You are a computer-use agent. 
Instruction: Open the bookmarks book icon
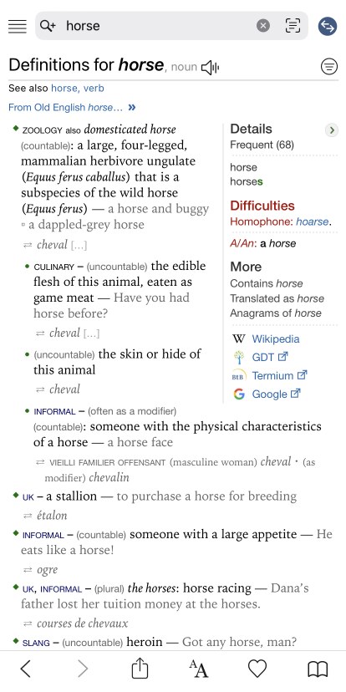click(x=318, y=669)
